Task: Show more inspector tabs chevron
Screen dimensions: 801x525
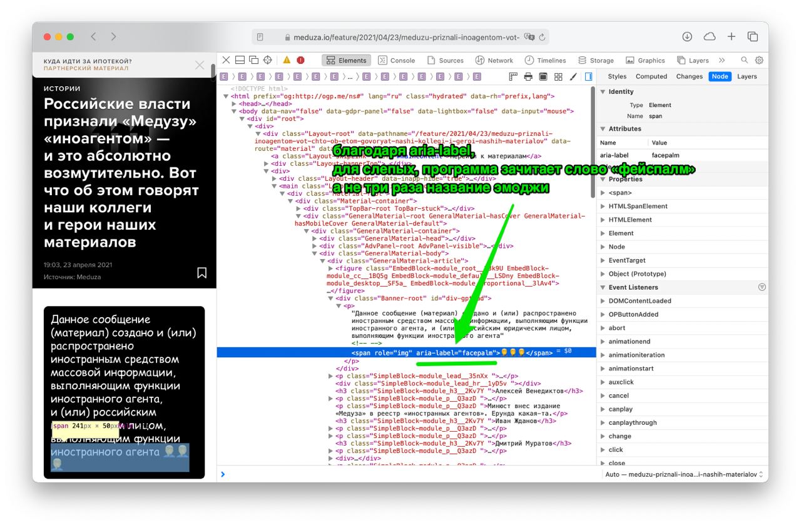Action: (722, 61)
